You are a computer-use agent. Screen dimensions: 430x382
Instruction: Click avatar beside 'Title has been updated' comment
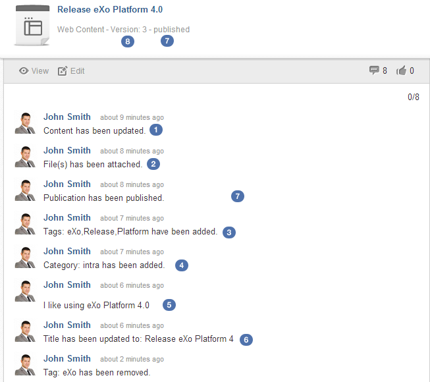click(x=25, y=331)
